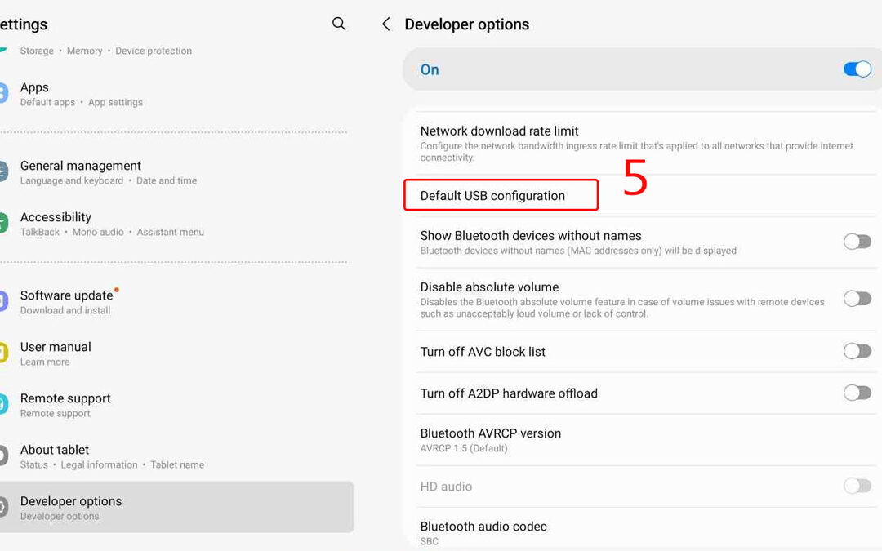
Task: Enable Show Bluetooth devices without names
Action: [x=857, y=242]
